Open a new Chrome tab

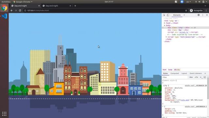click(x=75, y=6)
